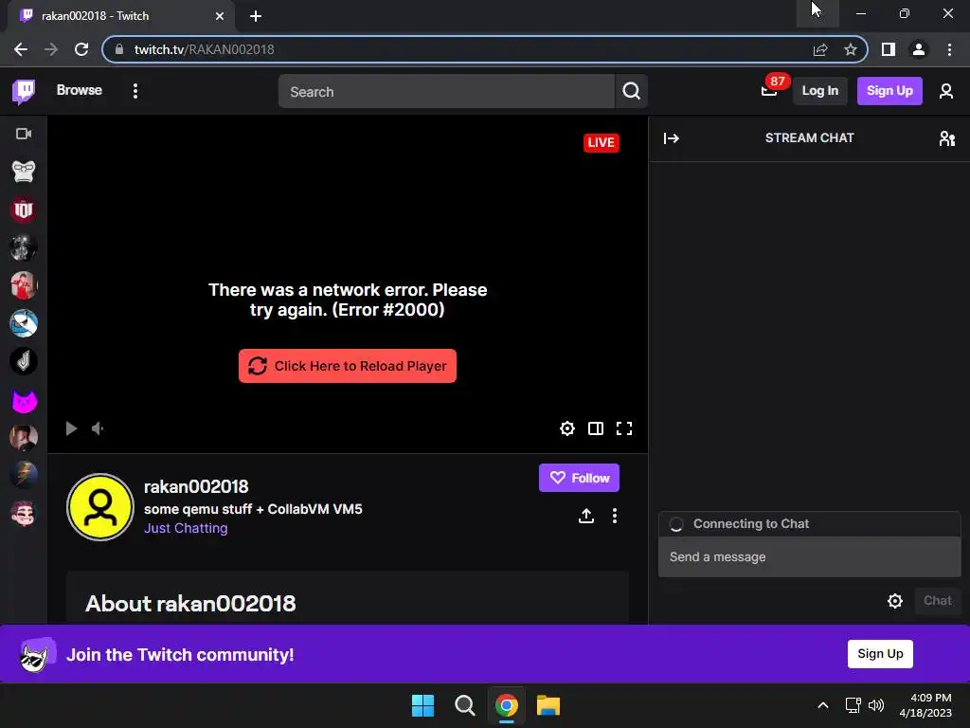Screen dimensions: 970x728
Task: Click the Send a message chat field
Action: click(809, 556)
